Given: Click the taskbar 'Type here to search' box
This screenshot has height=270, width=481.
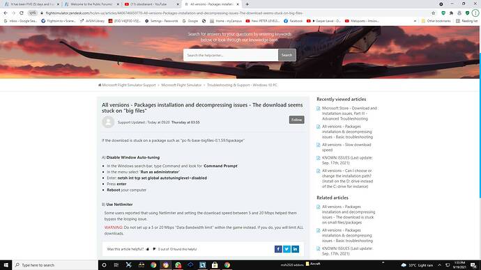Looking at the screenshot, I should pyautogui.click(x=55, y=265).
